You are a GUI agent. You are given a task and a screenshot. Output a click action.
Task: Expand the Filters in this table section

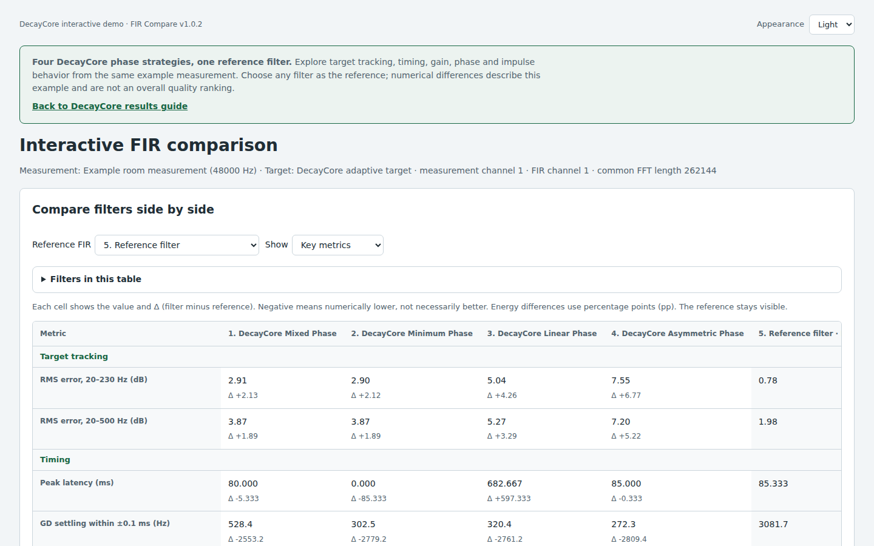[436, 279]
